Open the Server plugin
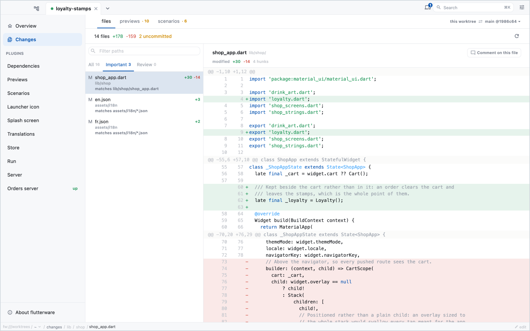 pyautogui.click(x=43, y=175)
